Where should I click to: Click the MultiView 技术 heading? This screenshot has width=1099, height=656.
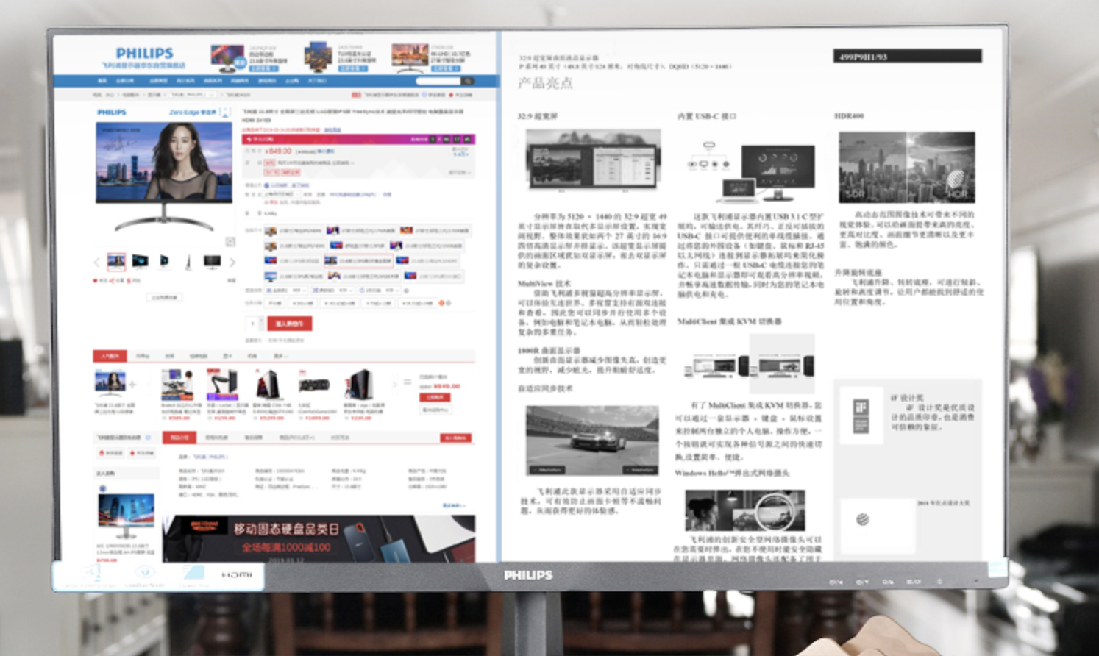click(x=544, y=284)
